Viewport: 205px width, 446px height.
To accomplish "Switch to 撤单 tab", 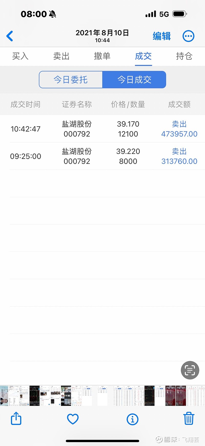I will (102, 56).
